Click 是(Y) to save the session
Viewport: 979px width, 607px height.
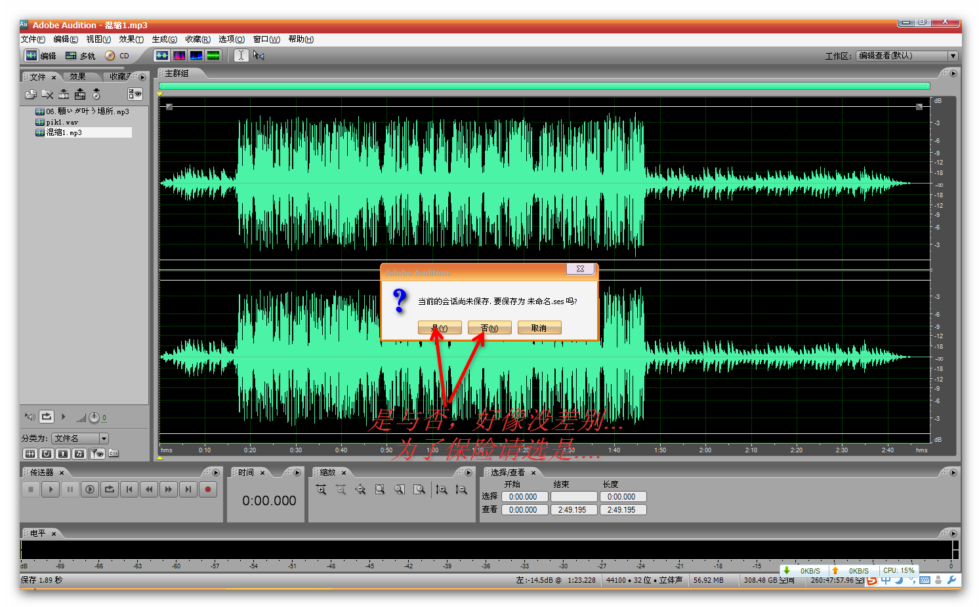[440, 328]
